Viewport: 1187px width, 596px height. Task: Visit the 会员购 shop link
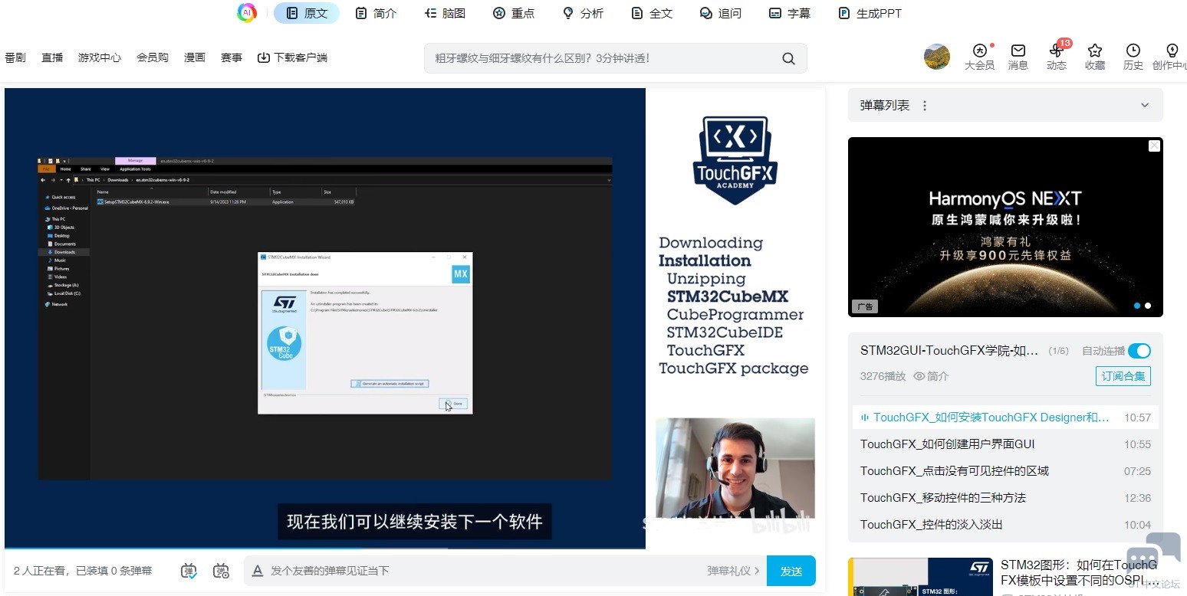[x=153, y=57]
